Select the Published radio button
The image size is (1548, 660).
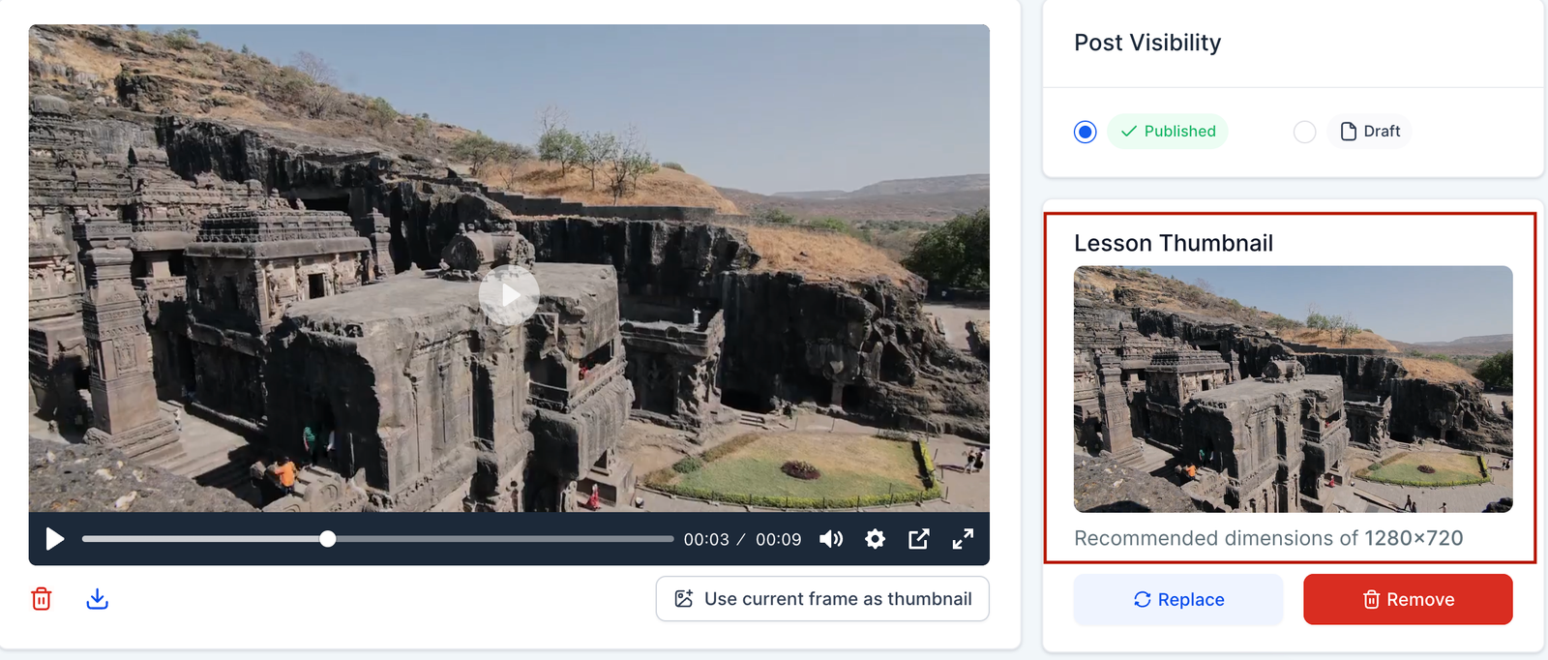click(1085, 132)
